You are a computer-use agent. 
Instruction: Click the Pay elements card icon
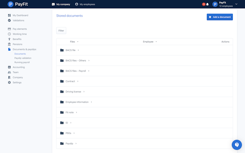tap(9, 29)
